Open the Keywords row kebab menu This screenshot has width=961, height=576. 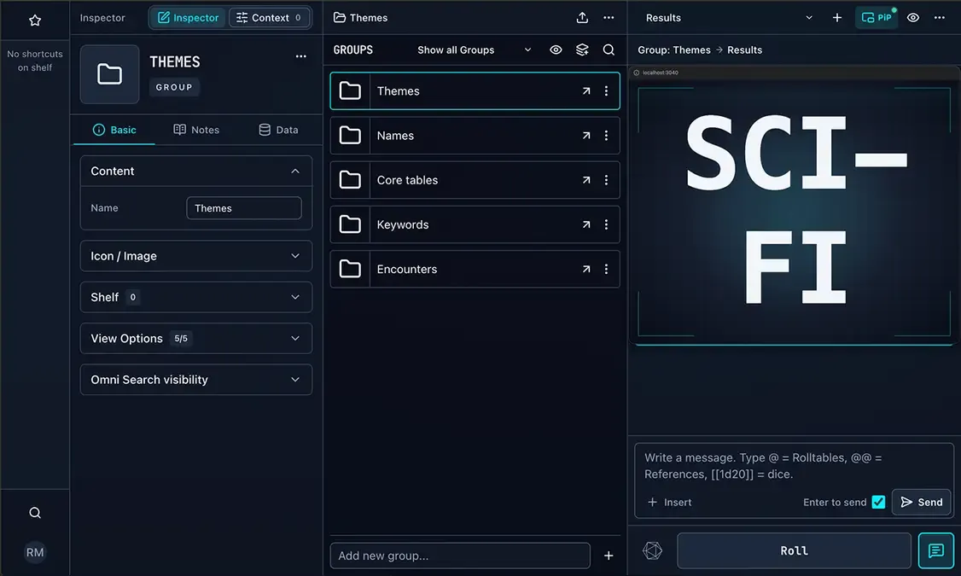606,225
